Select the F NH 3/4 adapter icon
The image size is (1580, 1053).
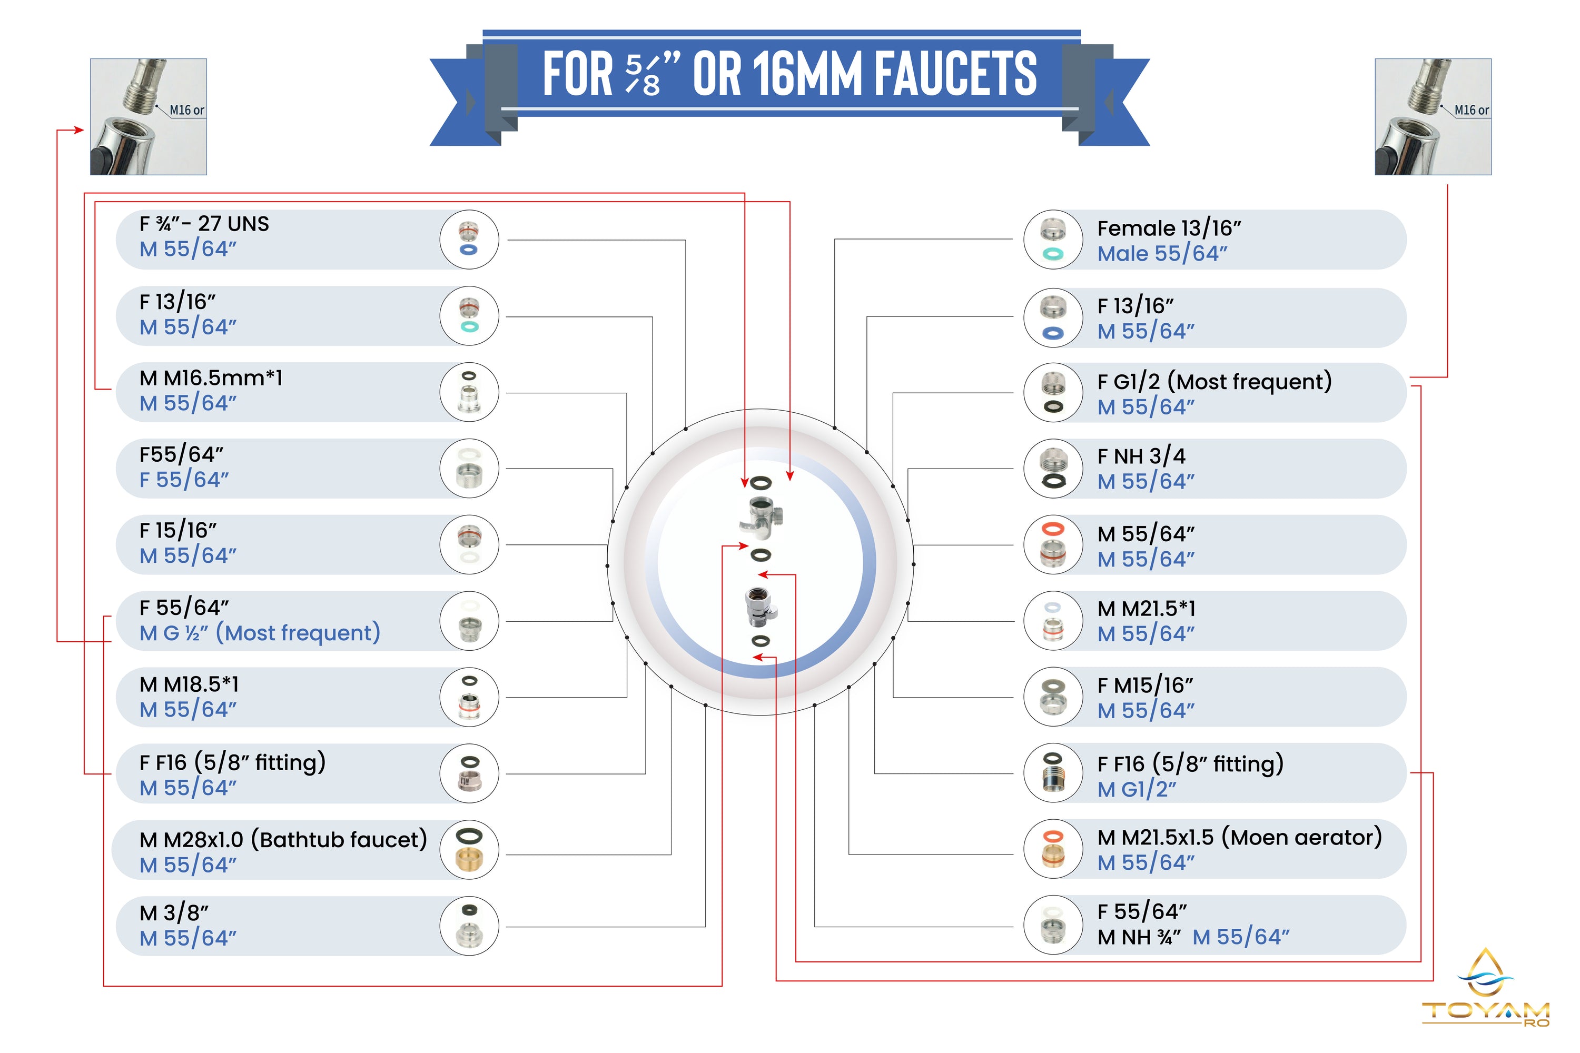[1053, 469]
